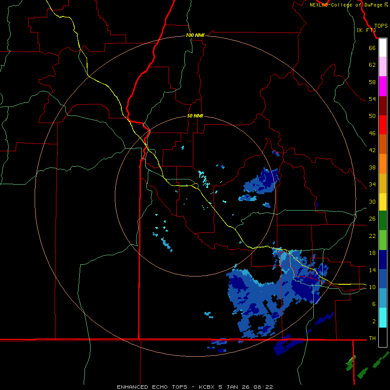Click the white 66 kft color swatch

[383, 48]
